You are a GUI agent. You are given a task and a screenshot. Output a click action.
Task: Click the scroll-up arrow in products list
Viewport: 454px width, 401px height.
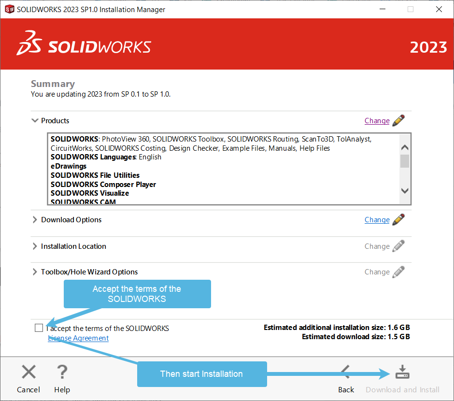[405, 147]
